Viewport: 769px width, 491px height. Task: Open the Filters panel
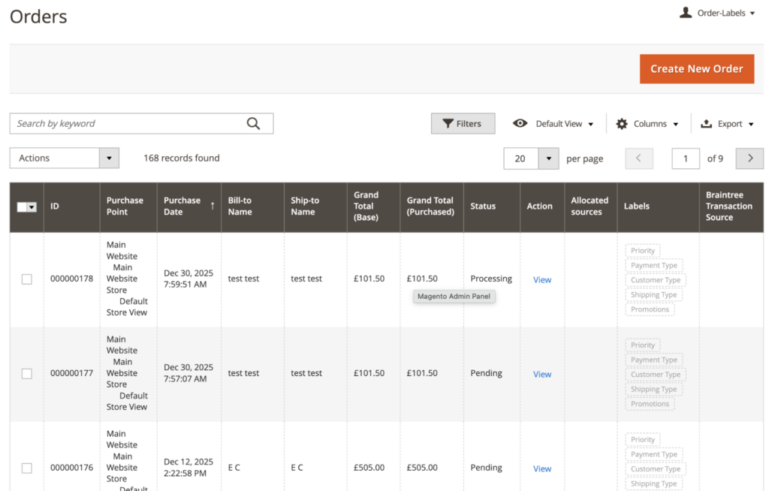[463, 124]
